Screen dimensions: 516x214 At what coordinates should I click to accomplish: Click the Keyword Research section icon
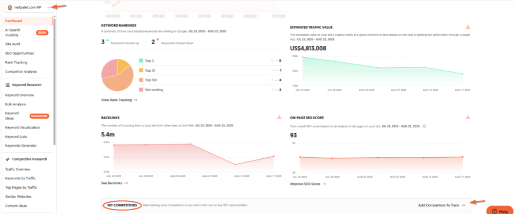click(x=8, y=85)
